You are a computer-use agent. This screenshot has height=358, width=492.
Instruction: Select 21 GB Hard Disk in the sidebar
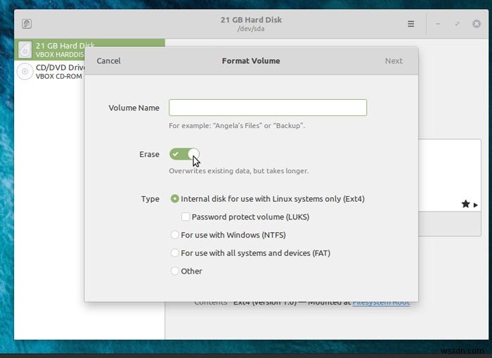click(x=89, y=50)
